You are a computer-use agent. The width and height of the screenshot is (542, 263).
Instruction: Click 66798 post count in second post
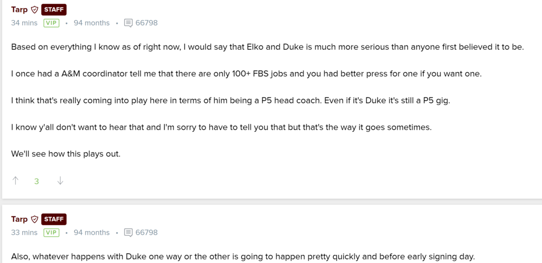(x=146, y=233)
